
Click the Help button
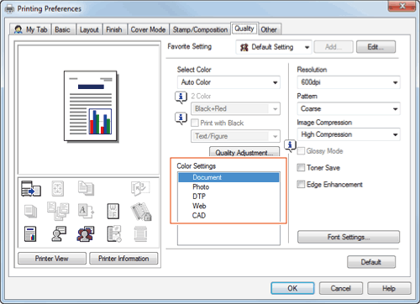point(389,288)
